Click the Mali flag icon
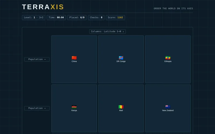The image size is (215, 134). pyautogui.click(x=121, y=107)
